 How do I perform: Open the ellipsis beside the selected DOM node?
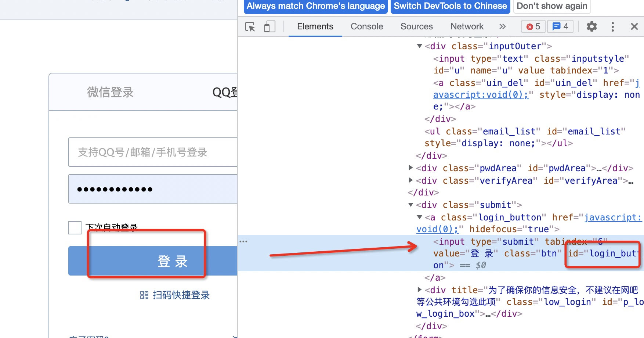coord(243,241)
